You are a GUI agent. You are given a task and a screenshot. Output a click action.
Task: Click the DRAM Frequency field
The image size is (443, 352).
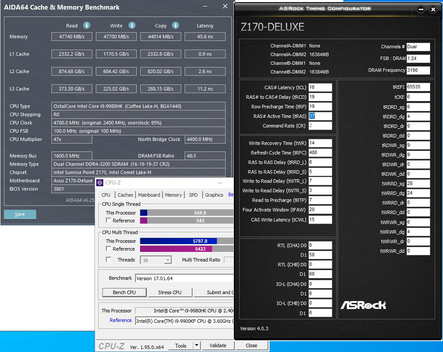pos(418,70)
